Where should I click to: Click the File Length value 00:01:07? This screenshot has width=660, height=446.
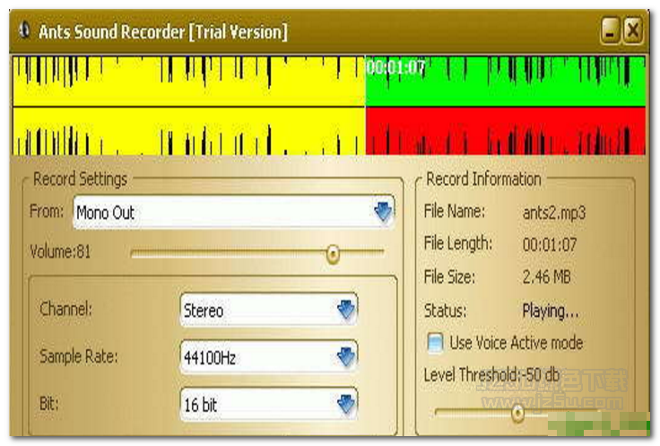pos(550,245)
